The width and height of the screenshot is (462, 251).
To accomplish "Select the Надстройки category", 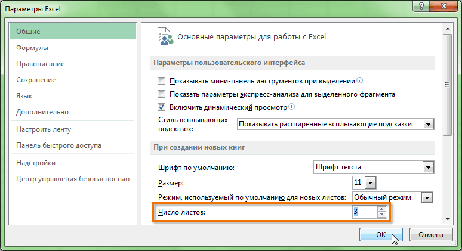I will click(73, 163).
